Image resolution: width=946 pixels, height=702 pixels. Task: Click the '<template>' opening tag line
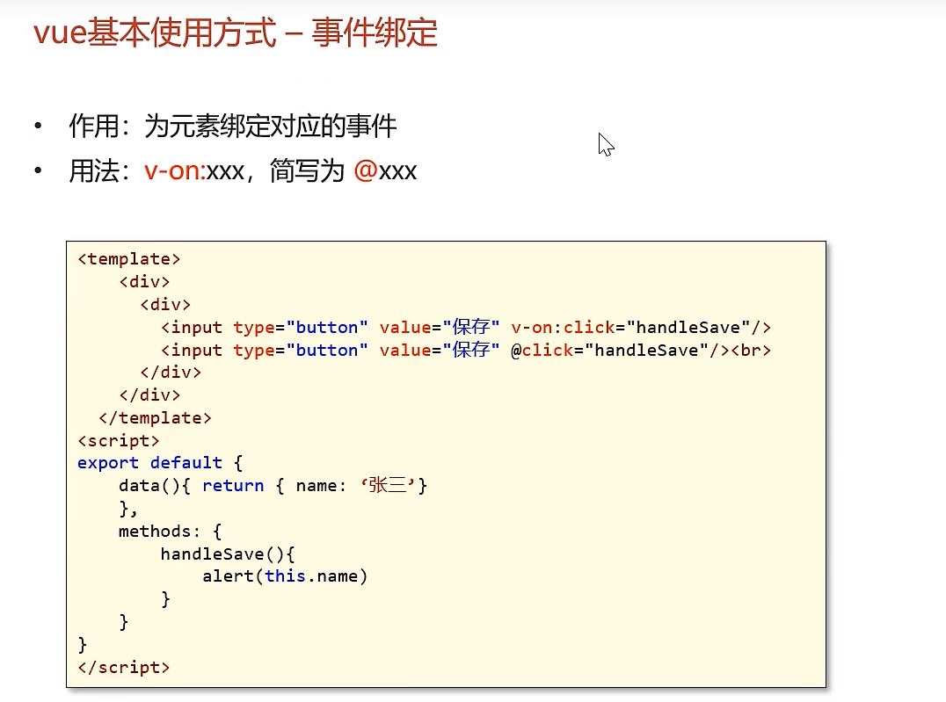[x=129, y=259]
